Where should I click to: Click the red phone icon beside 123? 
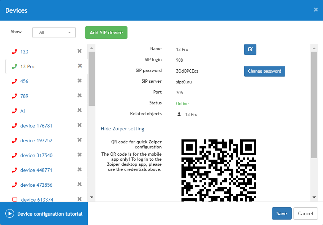pos(14,52)
